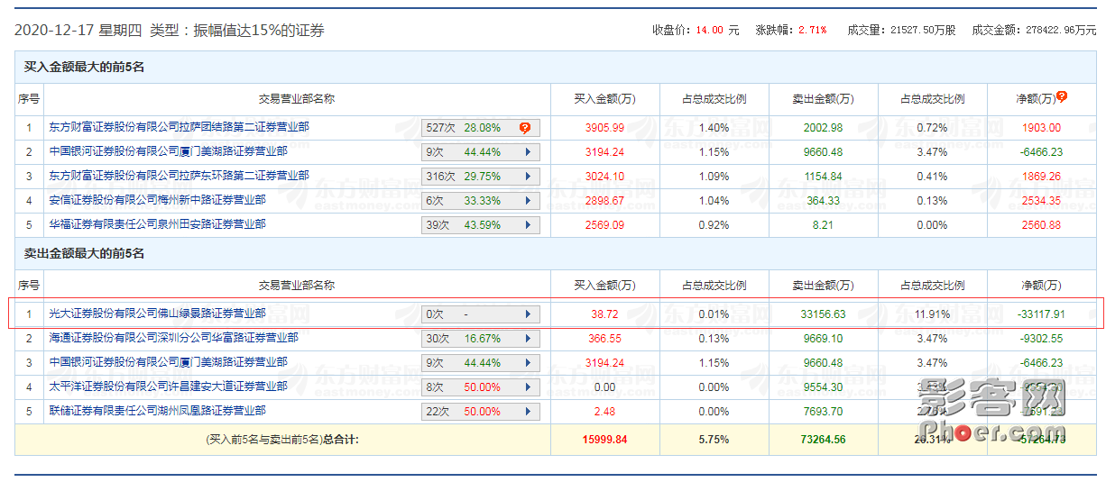Viewport: 1106px width, 482px height.
Task: Open 中国银河证券厦门美湖路 link in buy table
Action: click(x=169, y=151)
